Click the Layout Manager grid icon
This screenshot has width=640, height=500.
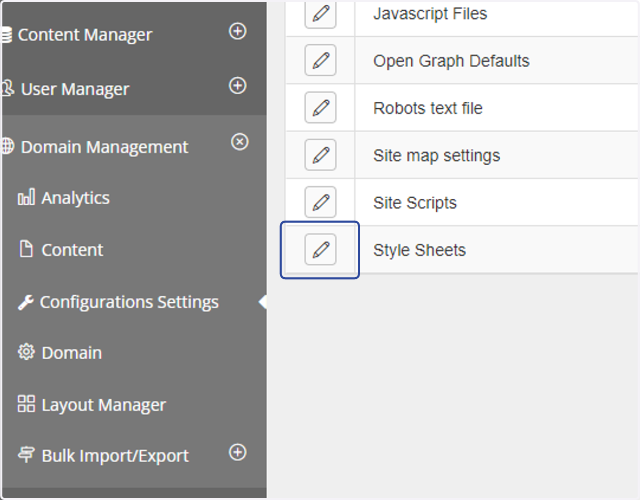click(x=26, y=404)
